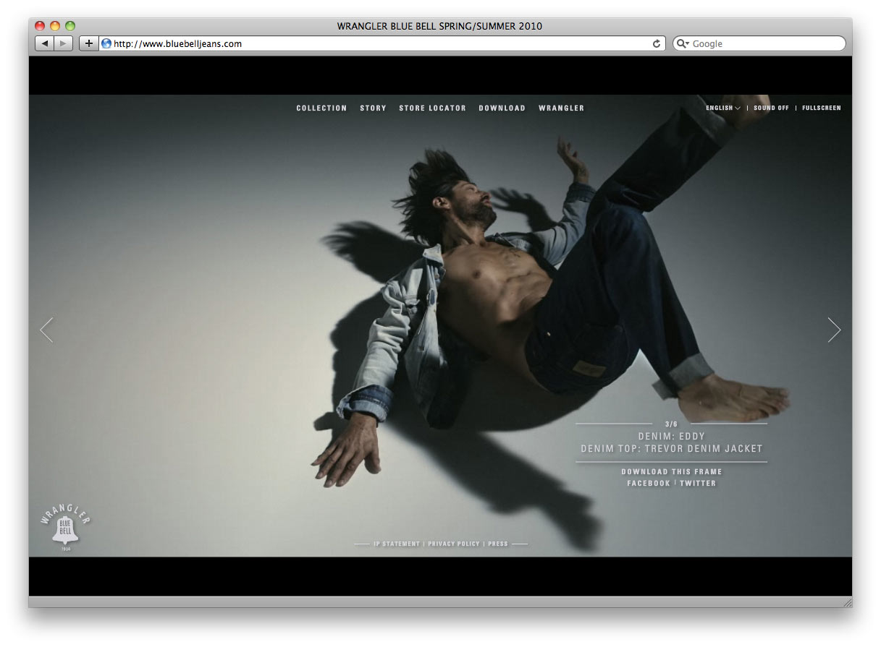Share frame via Twitter link
The height and width of the screenshot is (647, 881).
pyautogui.click(x=697, y=483)
